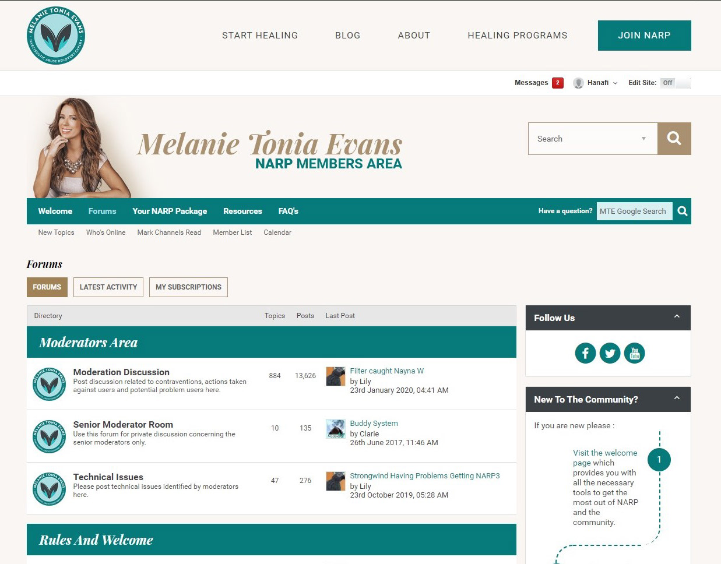
Task: Click Visit the welcome page link
Action: pyautogui.click(x=605, y=457)
